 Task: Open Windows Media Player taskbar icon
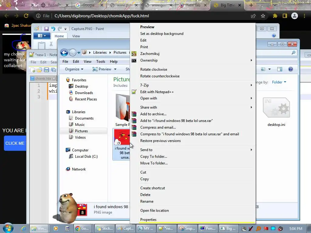[x=56, y=228]
